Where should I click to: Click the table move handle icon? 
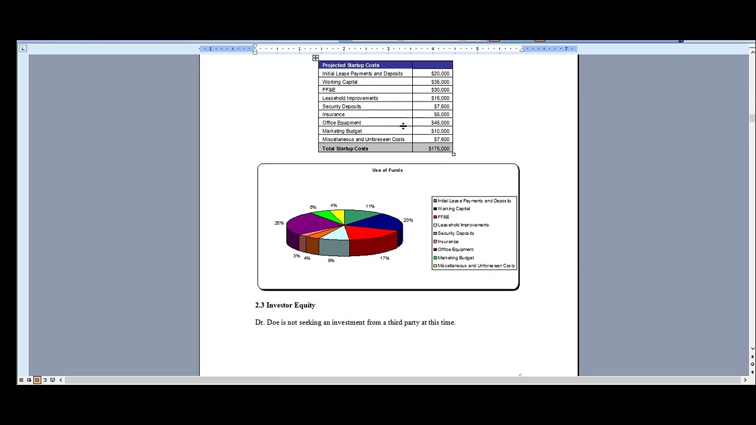pos(315,58)
